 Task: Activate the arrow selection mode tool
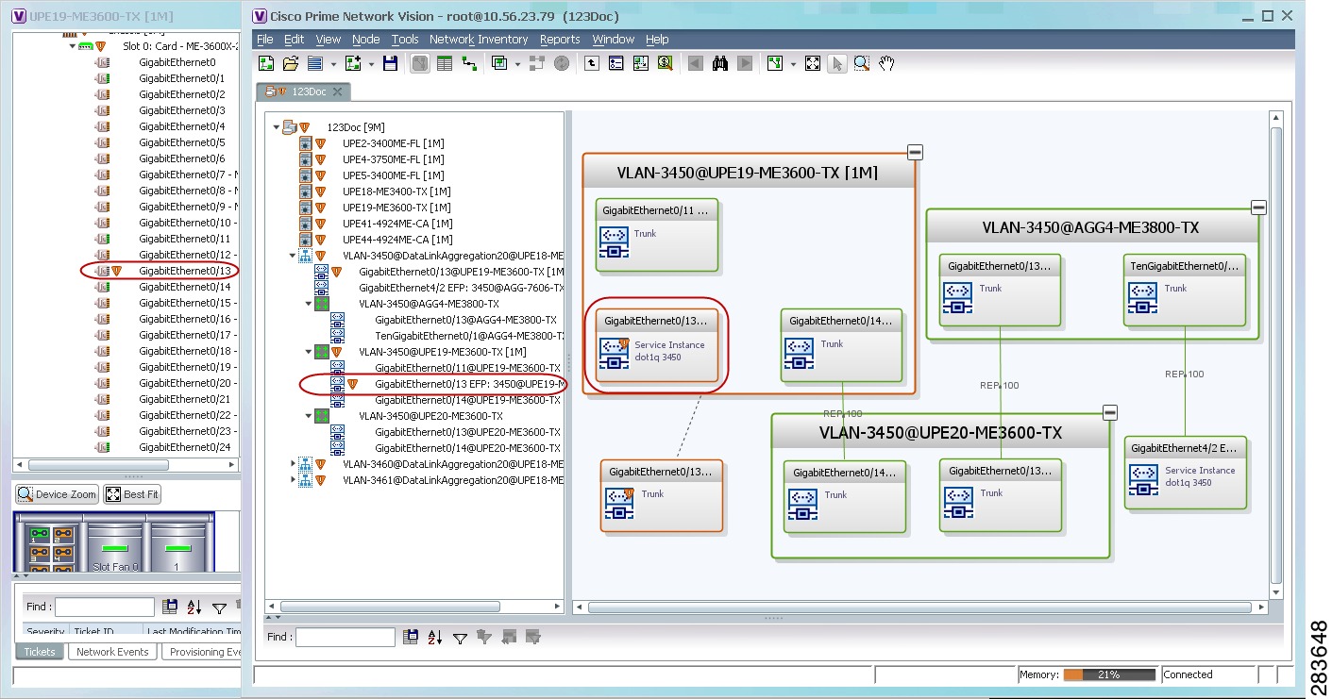click(836, 63)
